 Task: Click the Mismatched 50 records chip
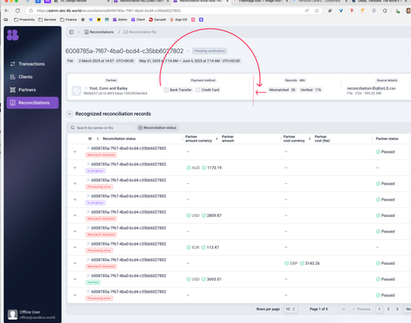coord(282,90)
